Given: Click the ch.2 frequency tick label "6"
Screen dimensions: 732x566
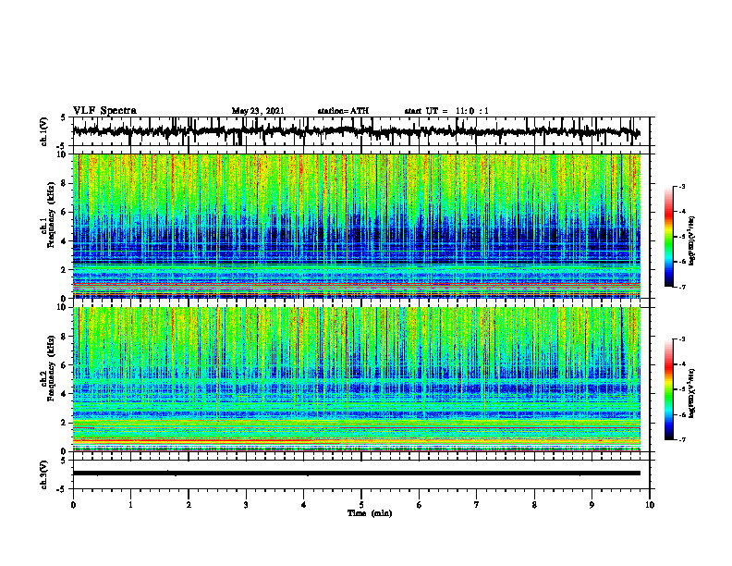Looking at the screenshot, I should pos(65,365).
